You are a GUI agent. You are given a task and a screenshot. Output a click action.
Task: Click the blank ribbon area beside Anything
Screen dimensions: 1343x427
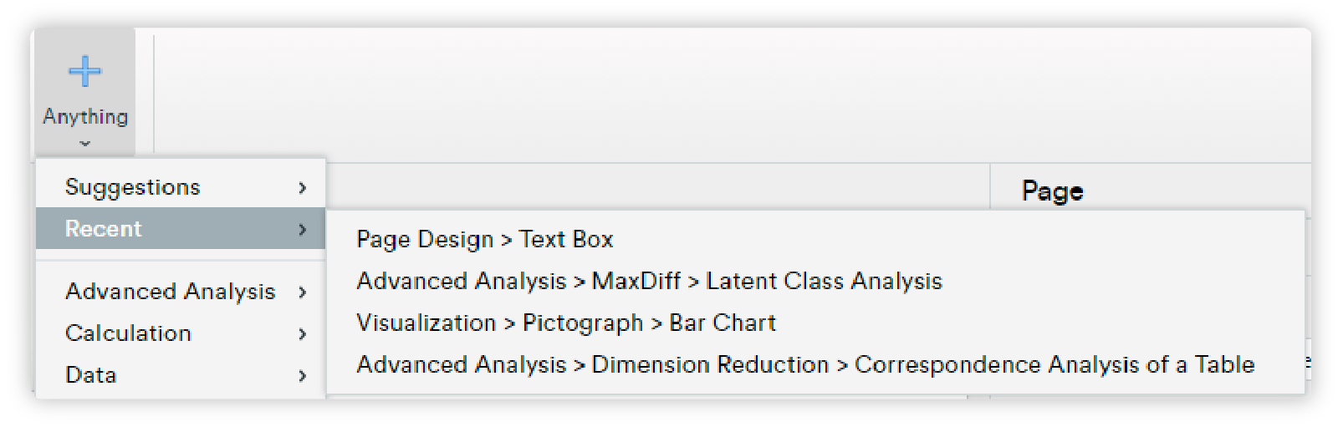click(732, 96)
